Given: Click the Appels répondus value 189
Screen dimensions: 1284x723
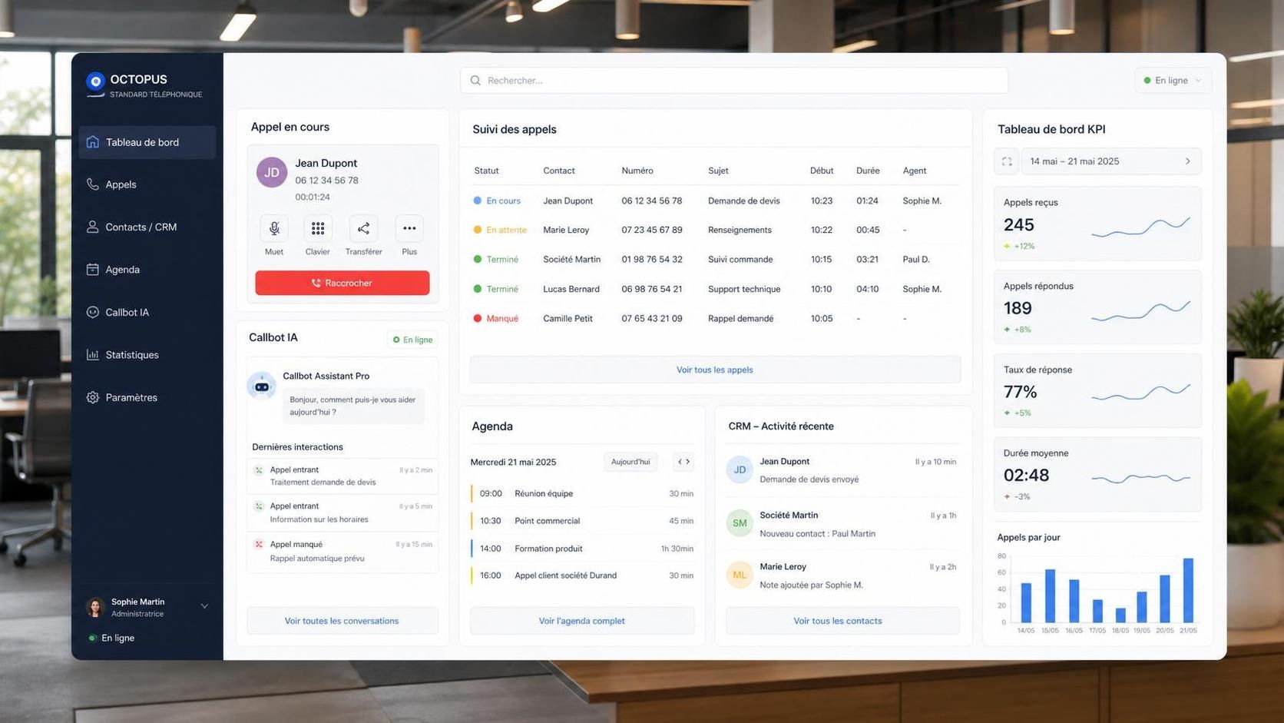Looking at the screenshot, I should pos(1018,308).
